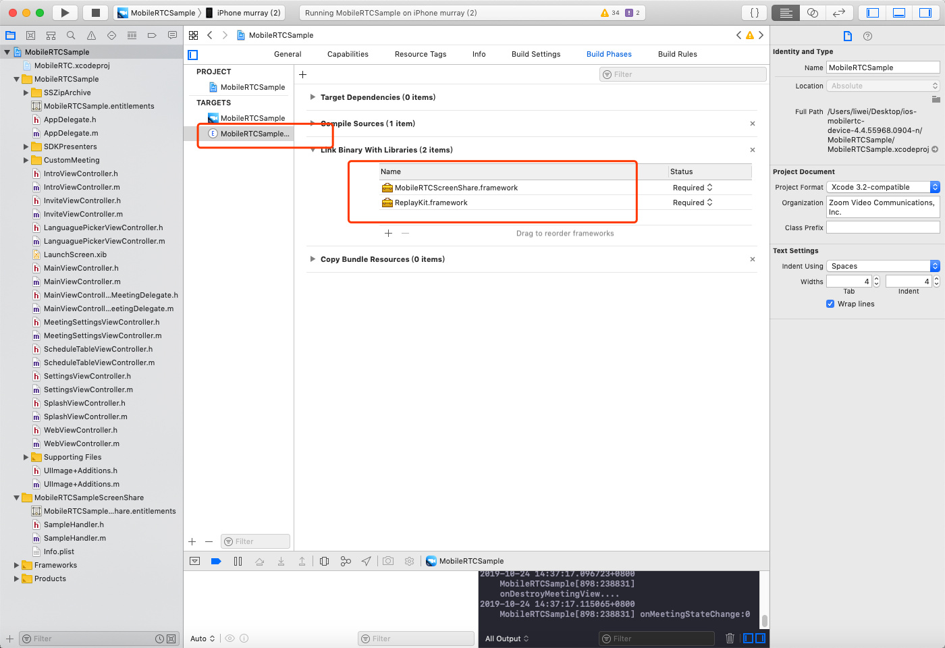Expand the CustomMeeting group
The height and width of the screenshot is (648, 945).
tap(26, 160)
